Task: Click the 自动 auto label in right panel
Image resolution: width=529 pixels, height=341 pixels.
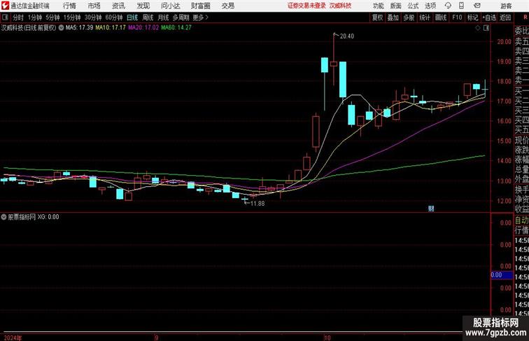Action: (521, 221)
